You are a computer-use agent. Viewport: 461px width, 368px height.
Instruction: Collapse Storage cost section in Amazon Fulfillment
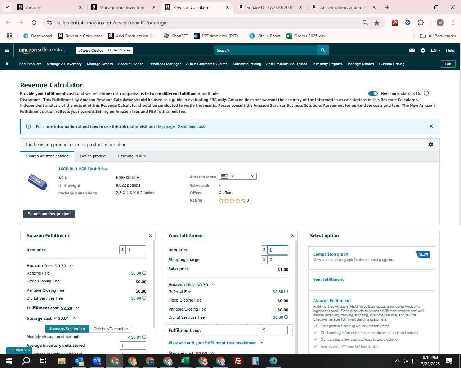[x=74, y=318]
